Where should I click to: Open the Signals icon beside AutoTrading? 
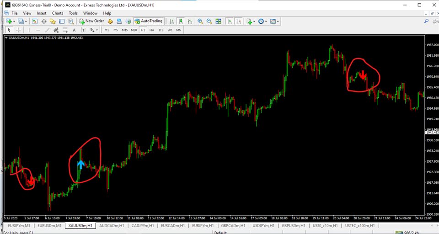tap(128, 21)
